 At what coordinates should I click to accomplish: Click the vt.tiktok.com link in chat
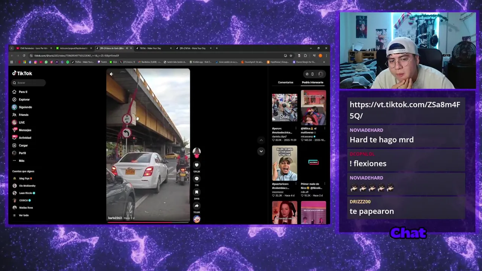tap(405, 110)
